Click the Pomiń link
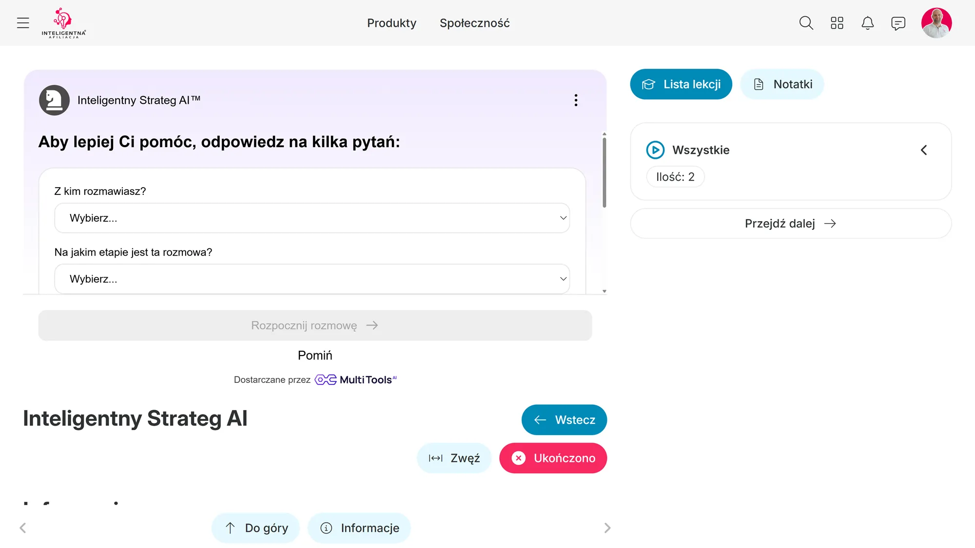Viewport: 975px width, 548px height. (x=315, y=356)
